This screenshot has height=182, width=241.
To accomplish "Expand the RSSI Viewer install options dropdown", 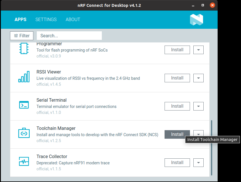I will pyautogui.click(x=199, y=78).
